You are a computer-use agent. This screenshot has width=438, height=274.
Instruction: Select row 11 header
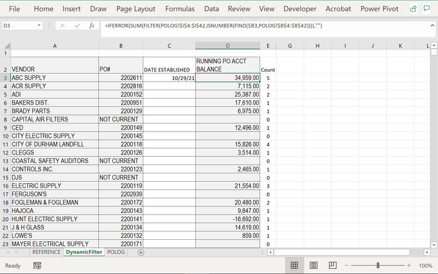click(5, 144)
